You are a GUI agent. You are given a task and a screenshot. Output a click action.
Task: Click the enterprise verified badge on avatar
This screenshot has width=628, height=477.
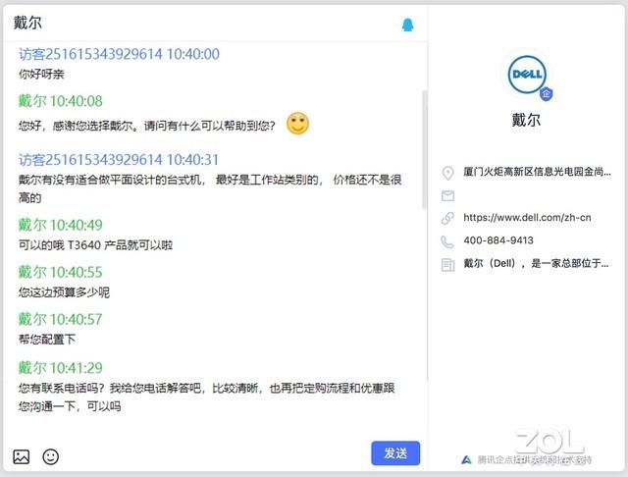coord(546,94)
